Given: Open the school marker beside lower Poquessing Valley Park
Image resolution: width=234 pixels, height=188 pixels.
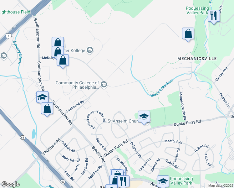Looking at the screenshot, I should [163, 181].
